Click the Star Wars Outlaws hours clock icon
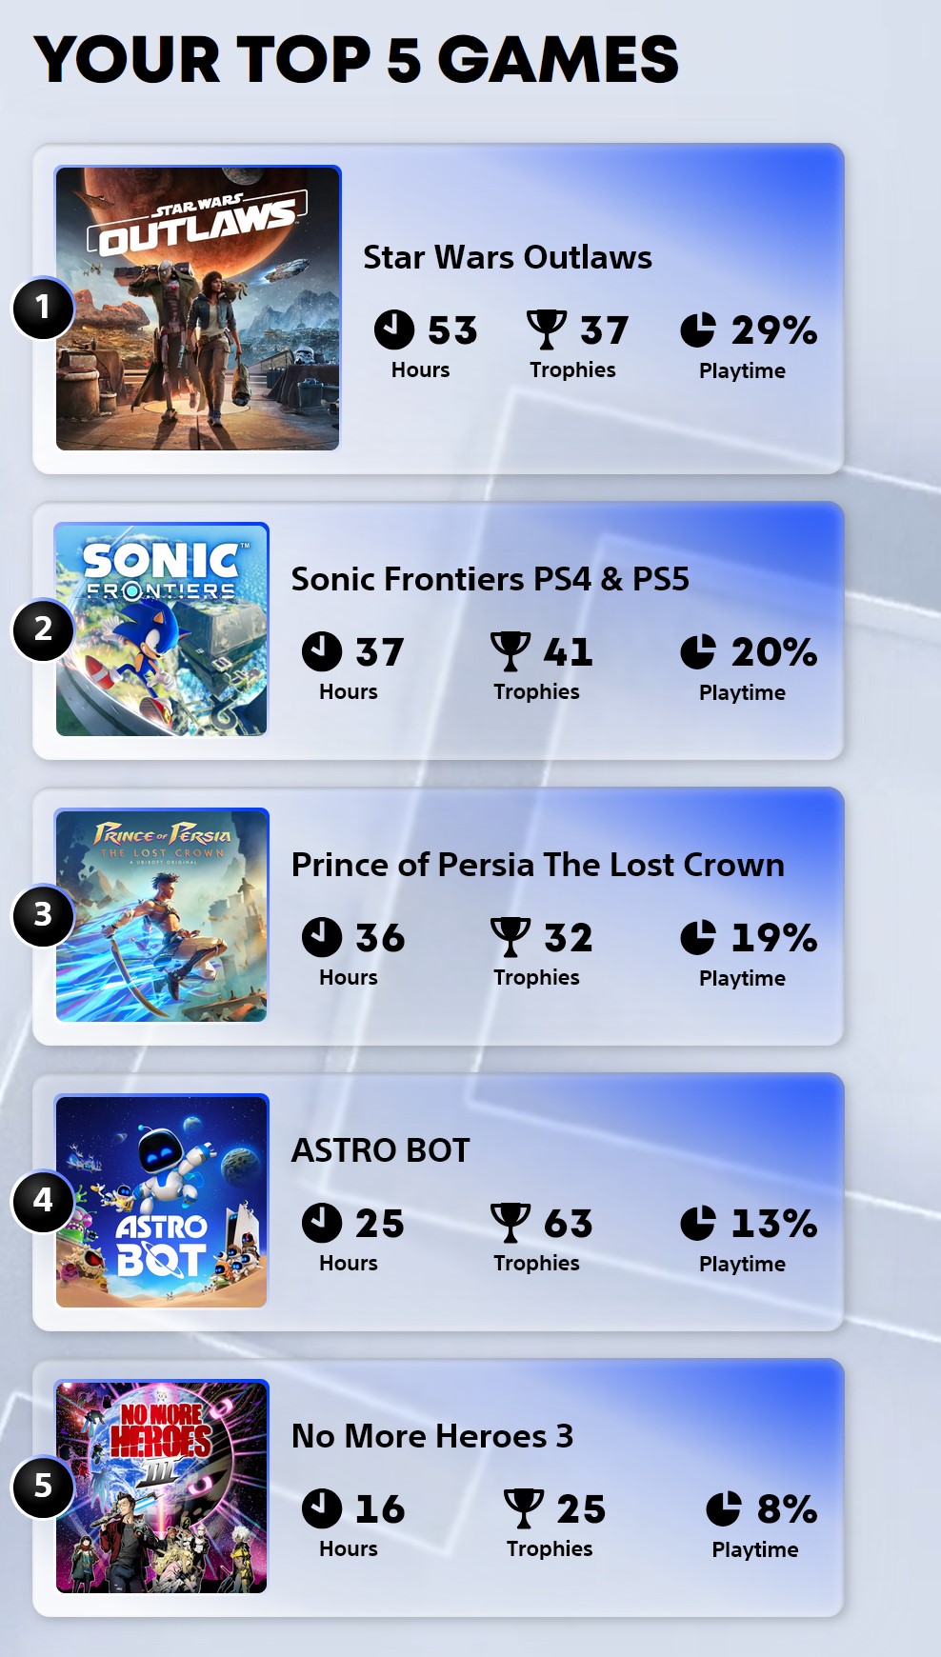The height and width of the screenshot is (1657, 941). point(393,330)
